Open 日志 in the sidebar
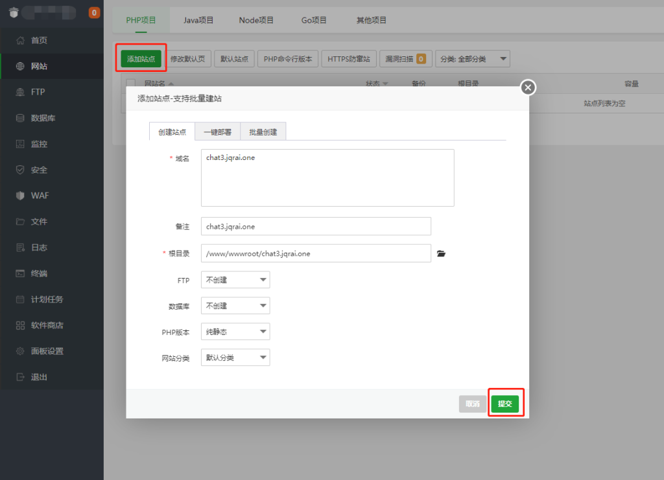The image size is (664, 480). pos(52,247)
